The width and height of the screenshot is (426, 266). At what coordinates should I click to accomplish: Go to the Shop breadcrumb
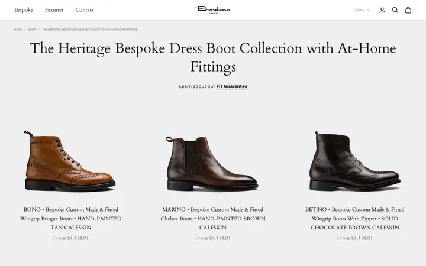coord(32,30)
